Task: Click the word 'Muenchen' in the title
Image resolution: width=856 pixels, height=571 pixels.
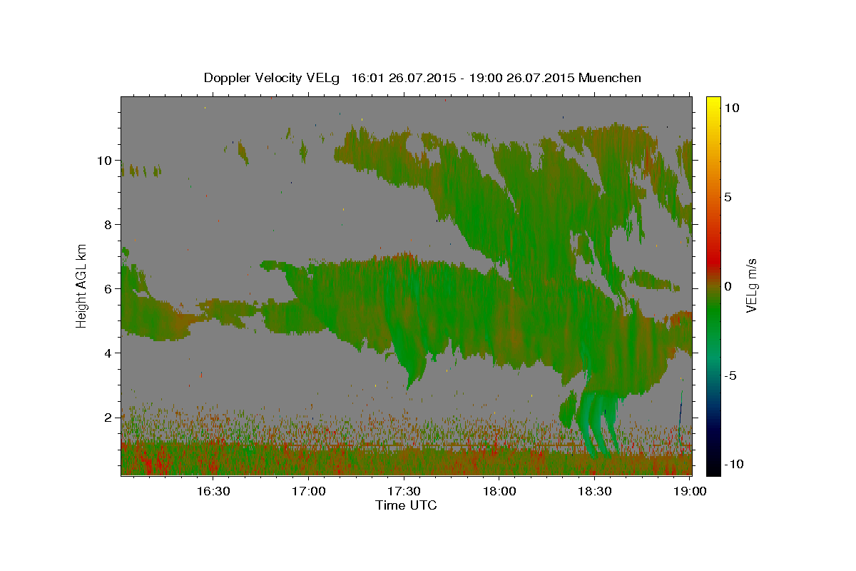Action: coord(610,78)
